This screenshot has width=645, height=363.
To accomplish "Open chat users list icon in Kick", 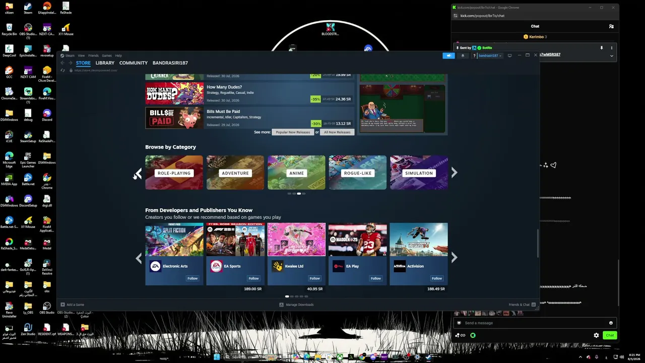I will [x=611, y=26].
